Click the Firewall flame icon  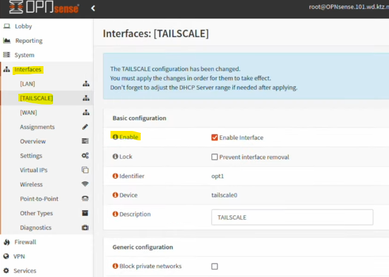(x=7, y=242)
